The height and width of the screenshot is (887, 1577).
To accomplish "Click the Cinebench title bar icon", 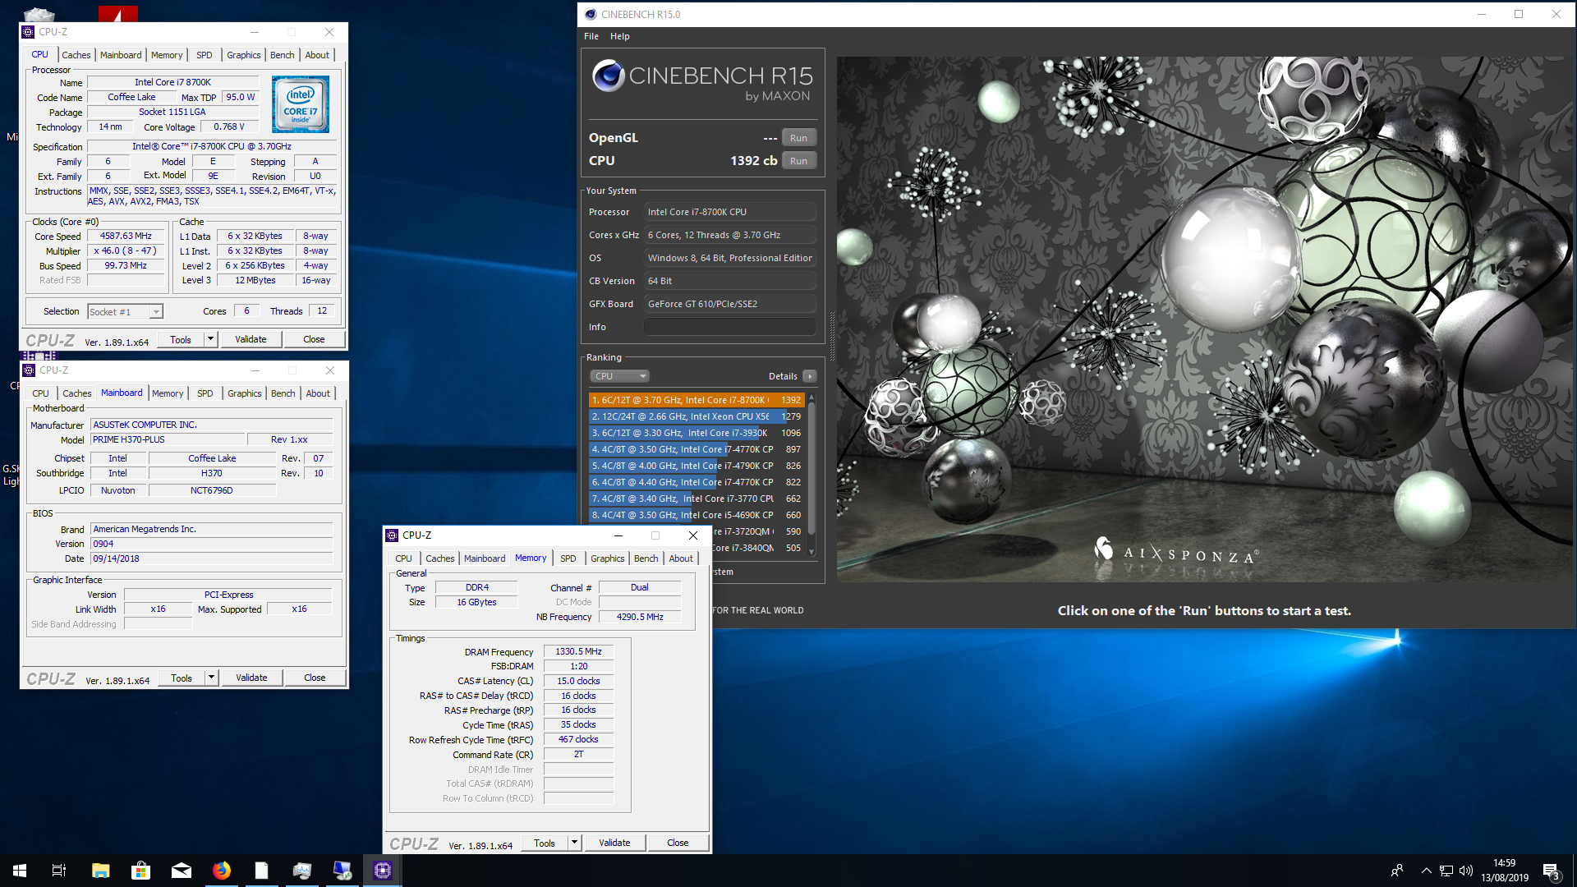I will (591, 14).
